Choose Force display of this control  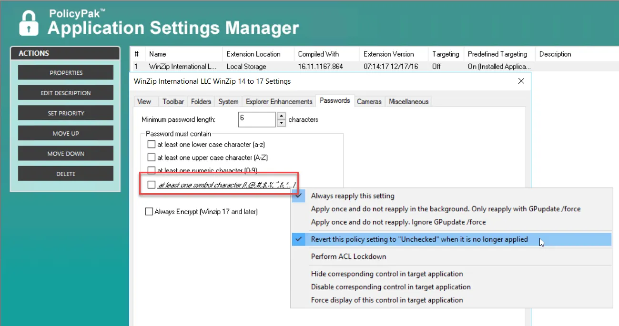click(x=451, y=300)
